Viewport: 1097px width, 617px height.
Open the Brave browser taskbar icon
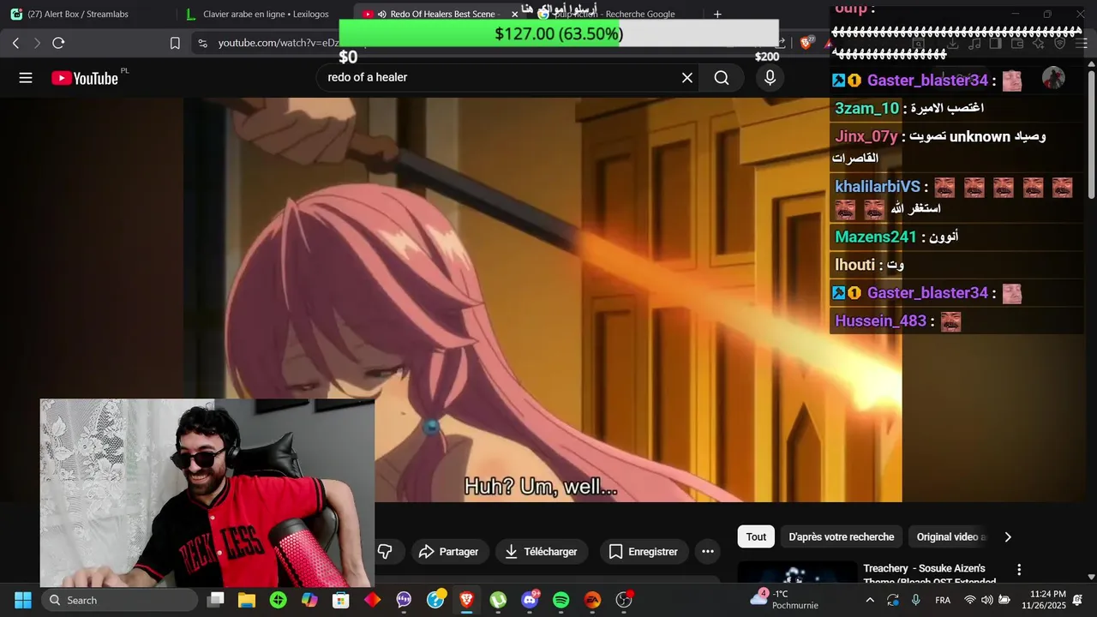466,600
